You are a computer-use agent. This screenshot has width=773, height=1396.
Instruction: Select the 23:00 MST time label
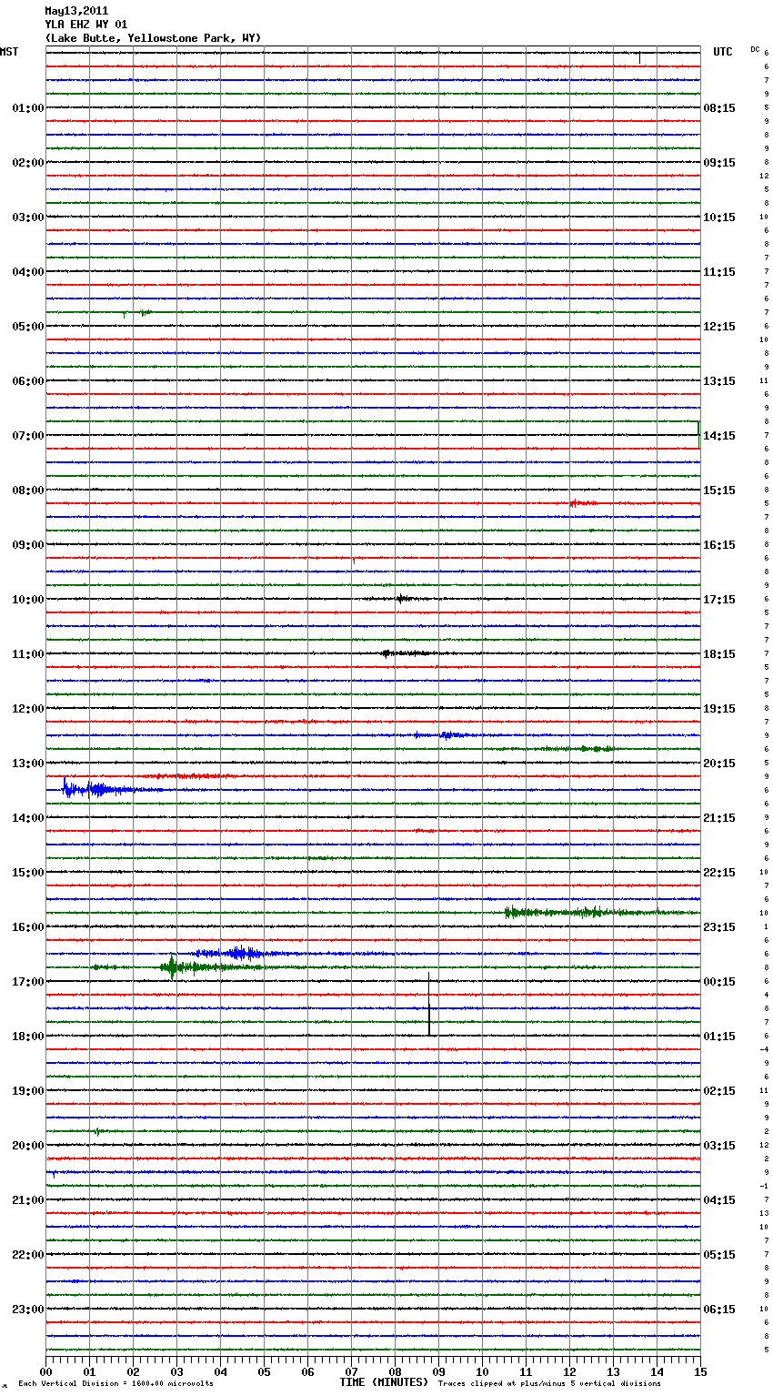(28, 1310)
